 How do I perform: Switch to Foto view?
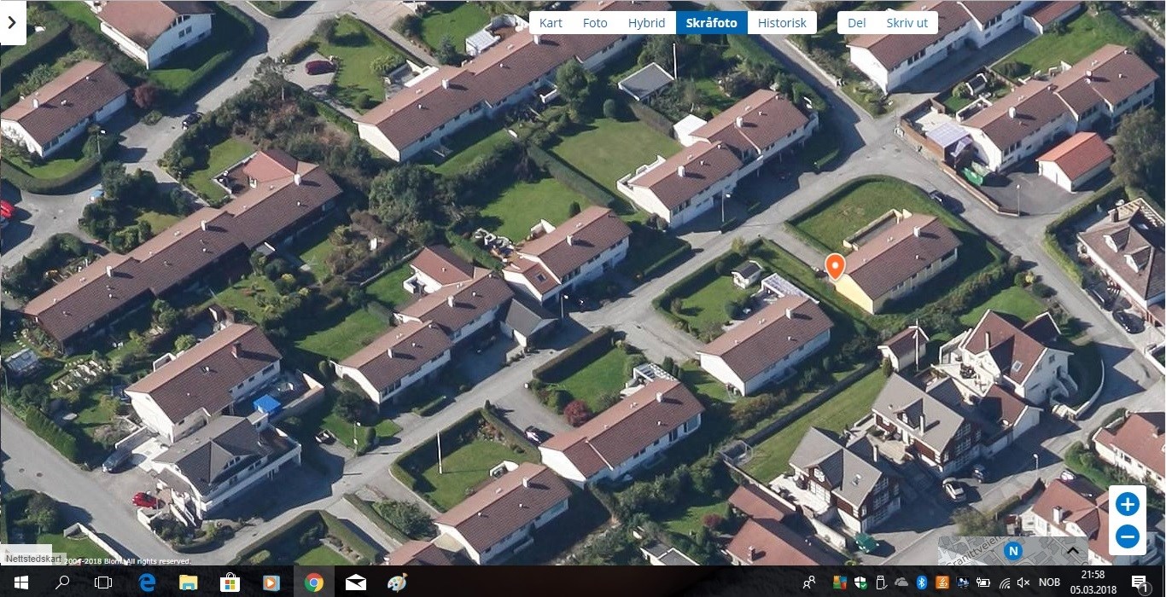[595, 23]
